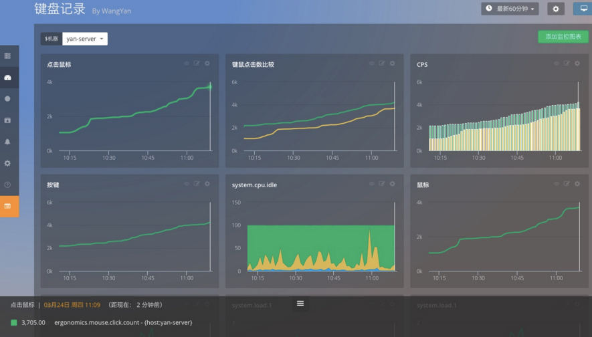This screenshot has height=337, width=592.
Task: Open settings gear for 按键 chart
Action: click(x=207, y=184)
